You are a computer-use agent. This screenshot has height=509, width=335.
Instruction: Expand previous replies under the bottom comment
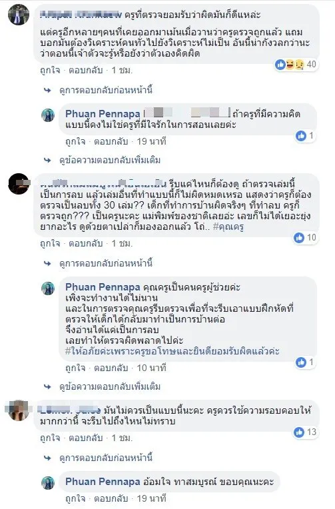tap(105, 458)
